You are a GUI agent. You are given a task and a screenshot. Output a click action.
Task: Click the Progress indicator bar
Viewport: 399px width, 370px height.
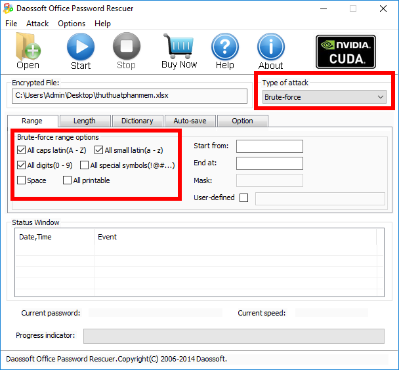coord(234,336)
